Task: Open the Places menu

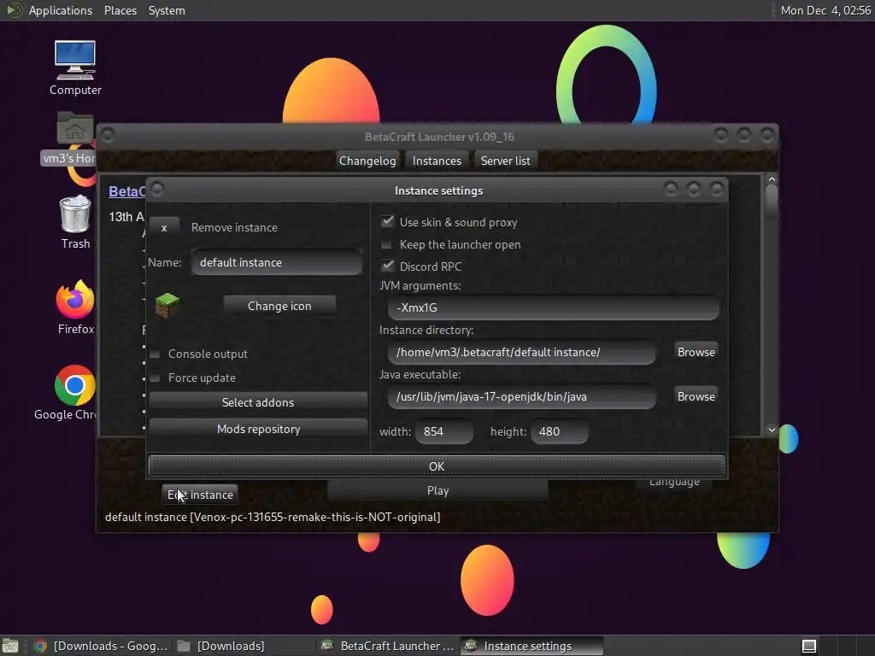Action: pos(120,10)
